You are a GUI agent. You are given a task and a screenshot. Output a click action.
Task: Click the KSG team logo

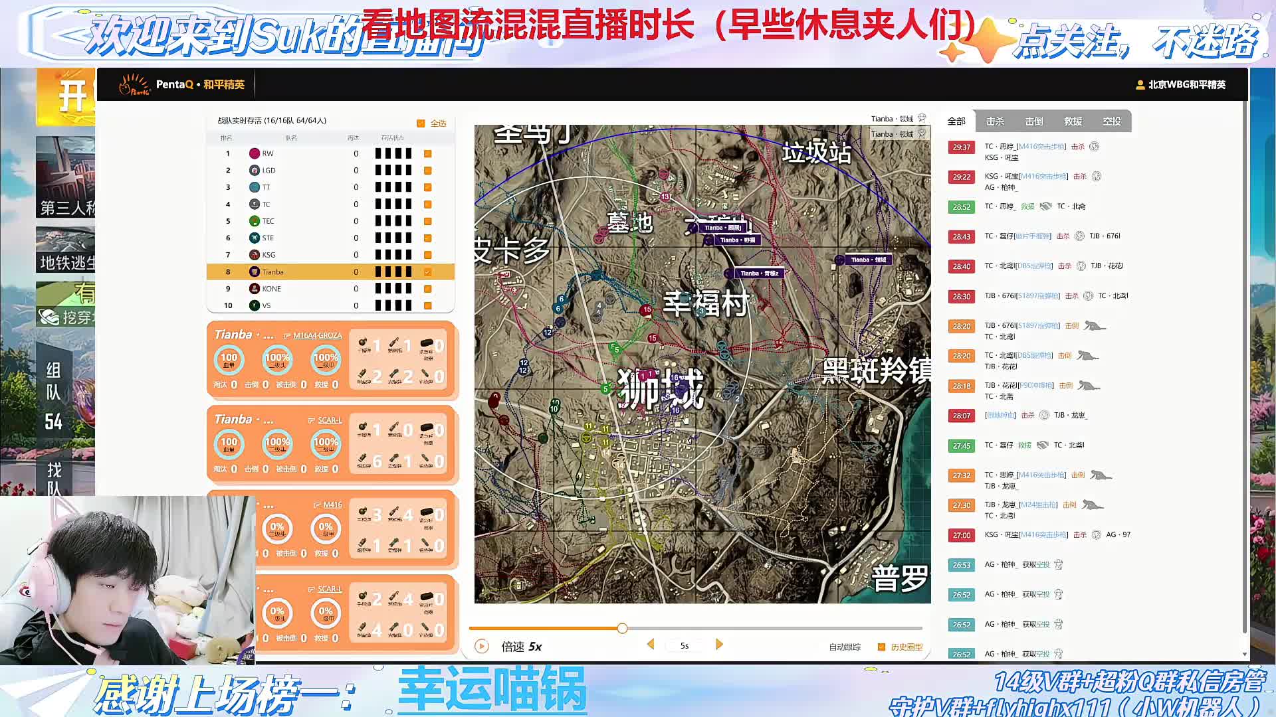(x=255, y=255)
